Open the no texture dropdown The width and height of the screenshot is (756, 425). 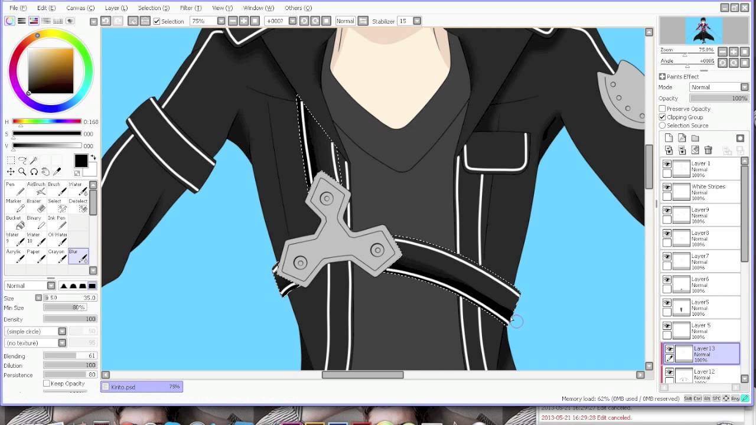(x=62, y=343)
